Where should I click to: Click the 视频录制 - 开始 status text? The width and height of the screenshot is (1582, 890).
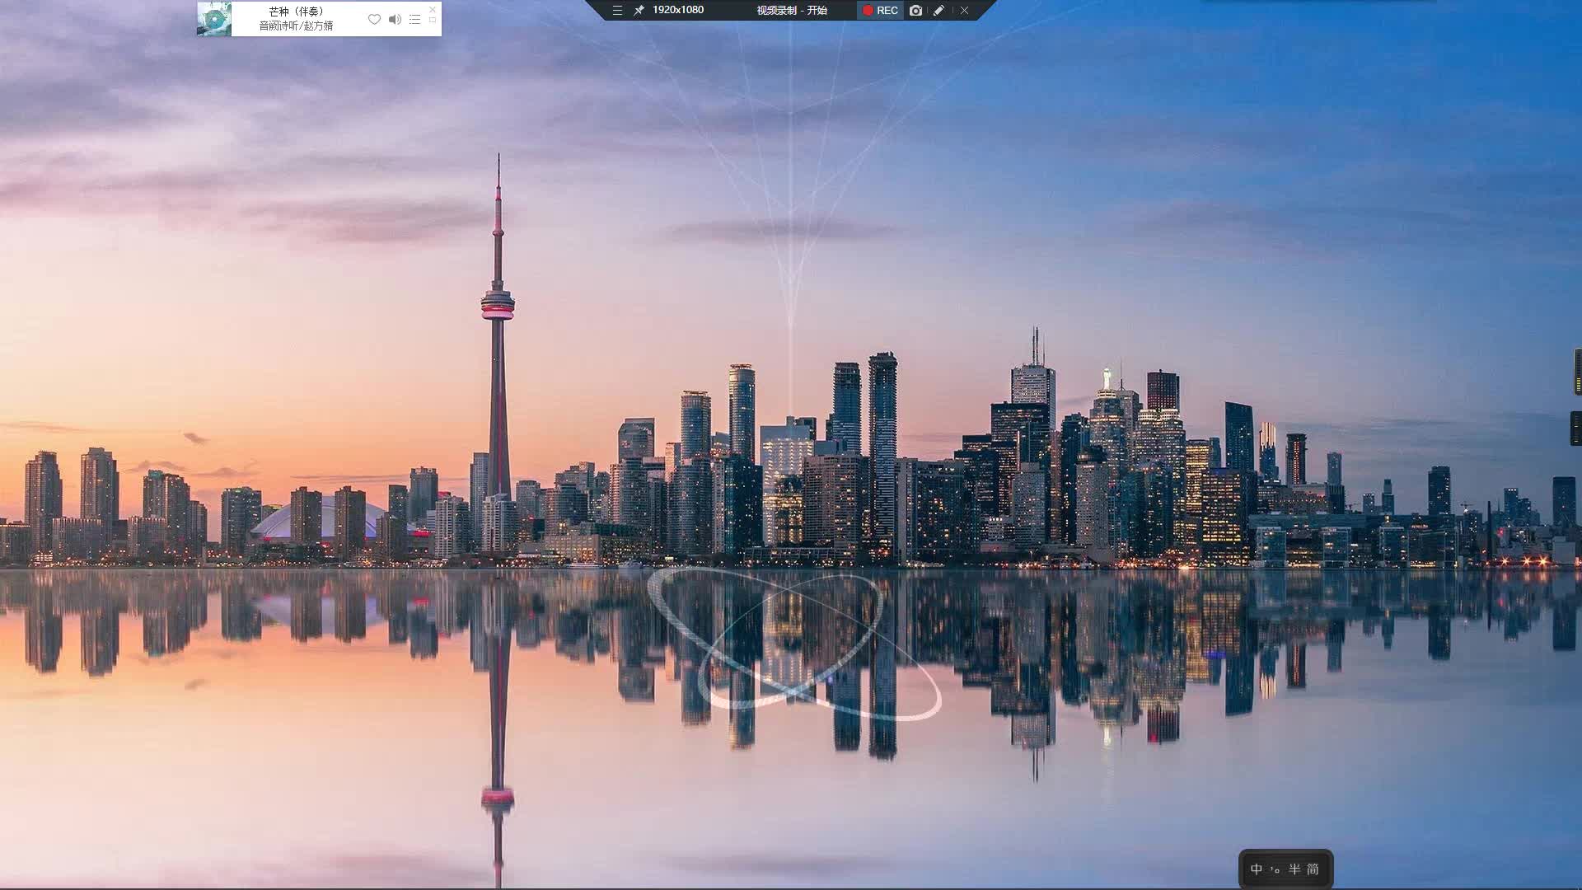click(792, 10)
